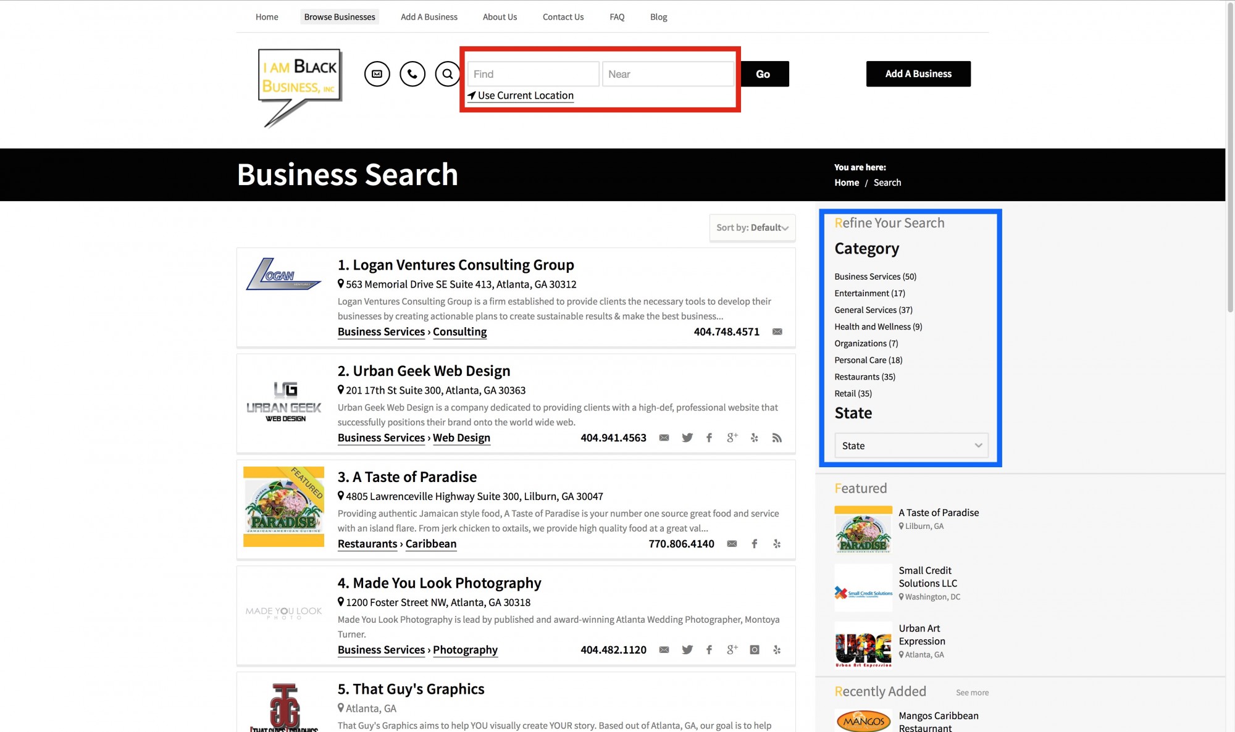This screenshot has width=1235, height=732.
Task: Open email icon for Logan Ventures Consulting Group
Action: click(x=777, y=332)
